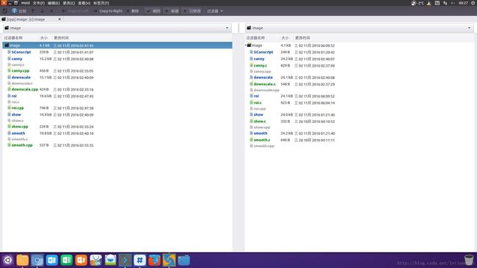Select the smooth file in right pane

click(x=261, y=133)
